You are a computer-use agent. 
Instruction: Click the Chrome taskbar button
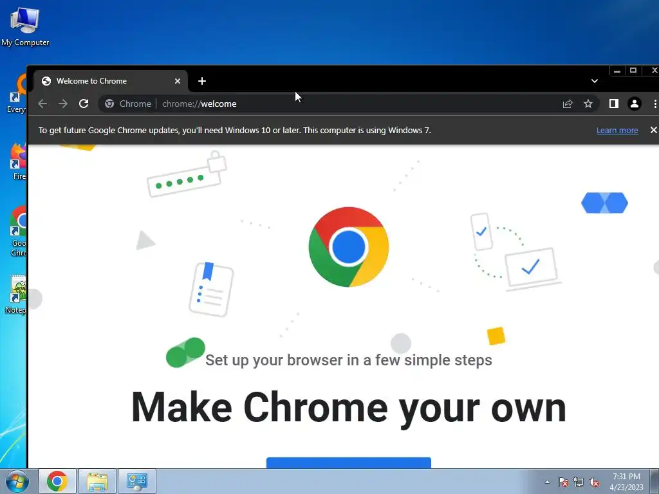click(57, 481)
